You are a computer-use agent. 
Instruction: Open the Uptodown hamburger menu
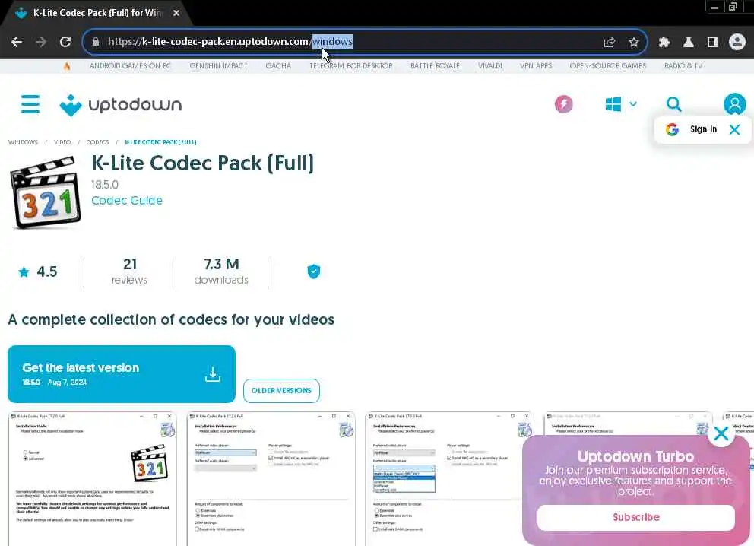(x=30, y=104)
